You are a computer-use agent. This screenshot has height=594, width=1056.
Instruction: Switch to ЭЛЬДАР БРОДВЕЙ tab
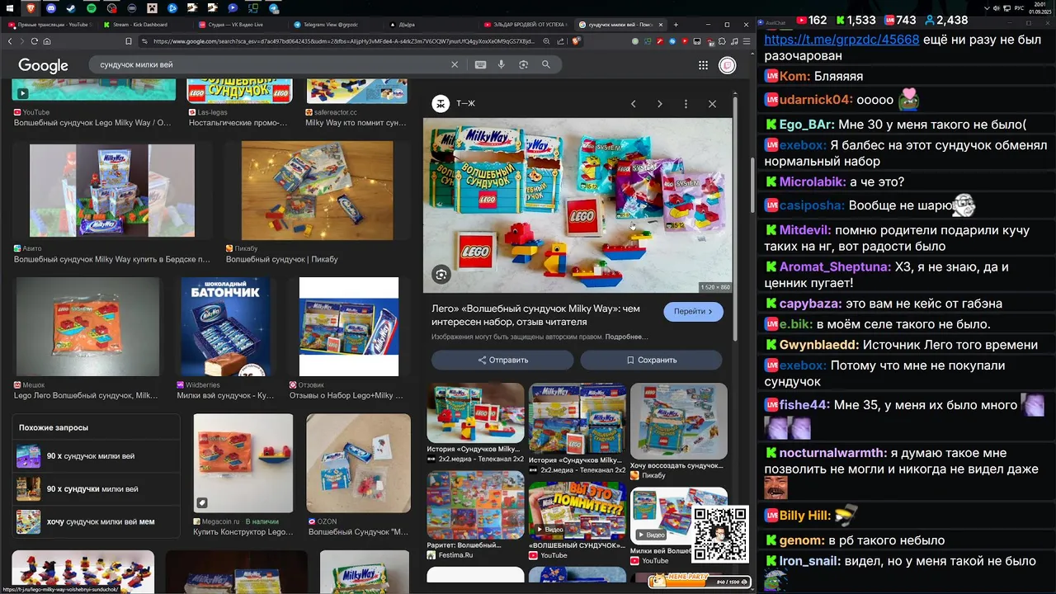click(526, 25)
